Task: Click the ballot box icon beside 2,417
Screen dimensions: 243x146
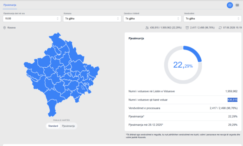Action: point(187,28)
